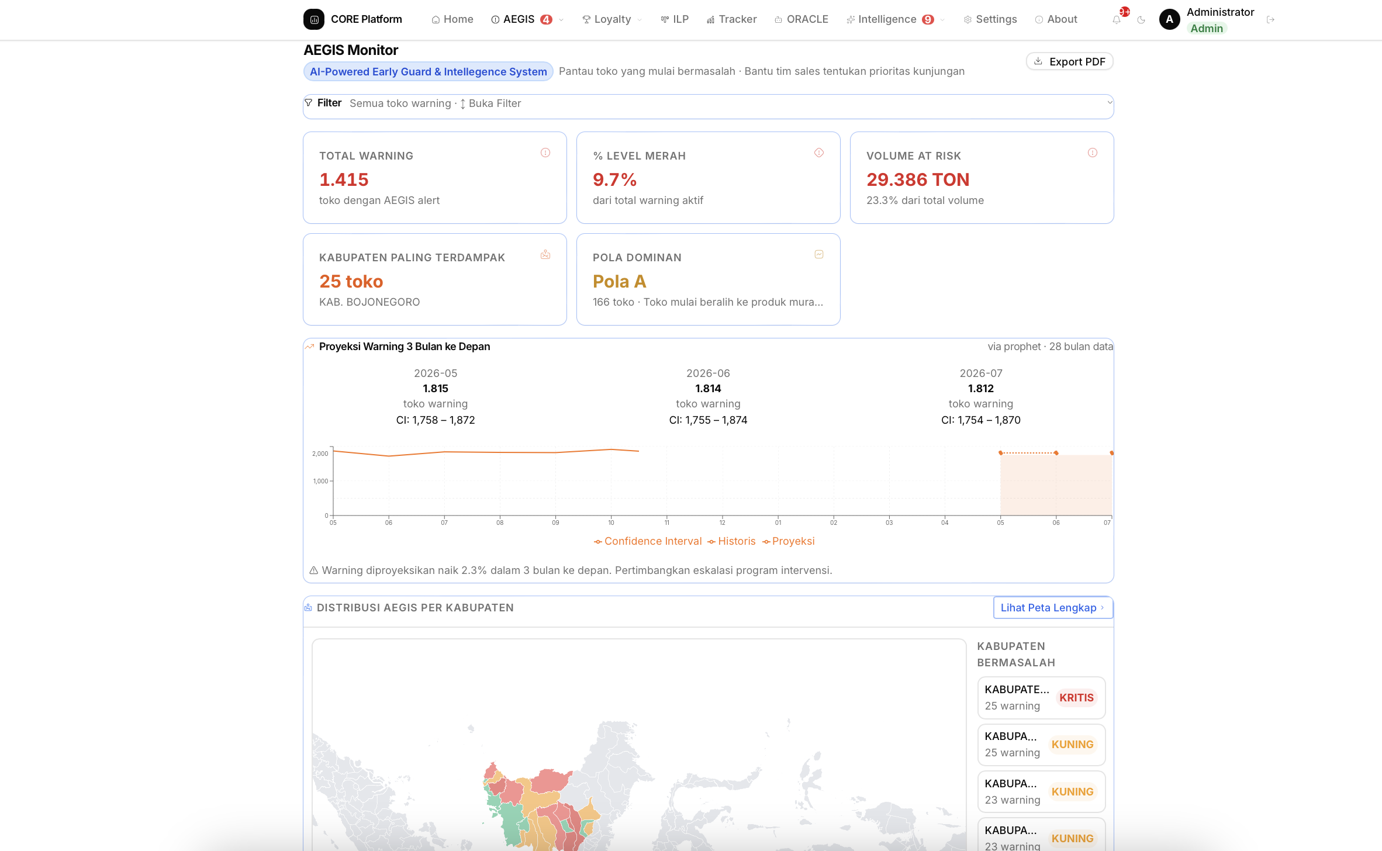Click the logout icon beside Administrator
The image size is (1382, 851).
[x=1270, y=19]
